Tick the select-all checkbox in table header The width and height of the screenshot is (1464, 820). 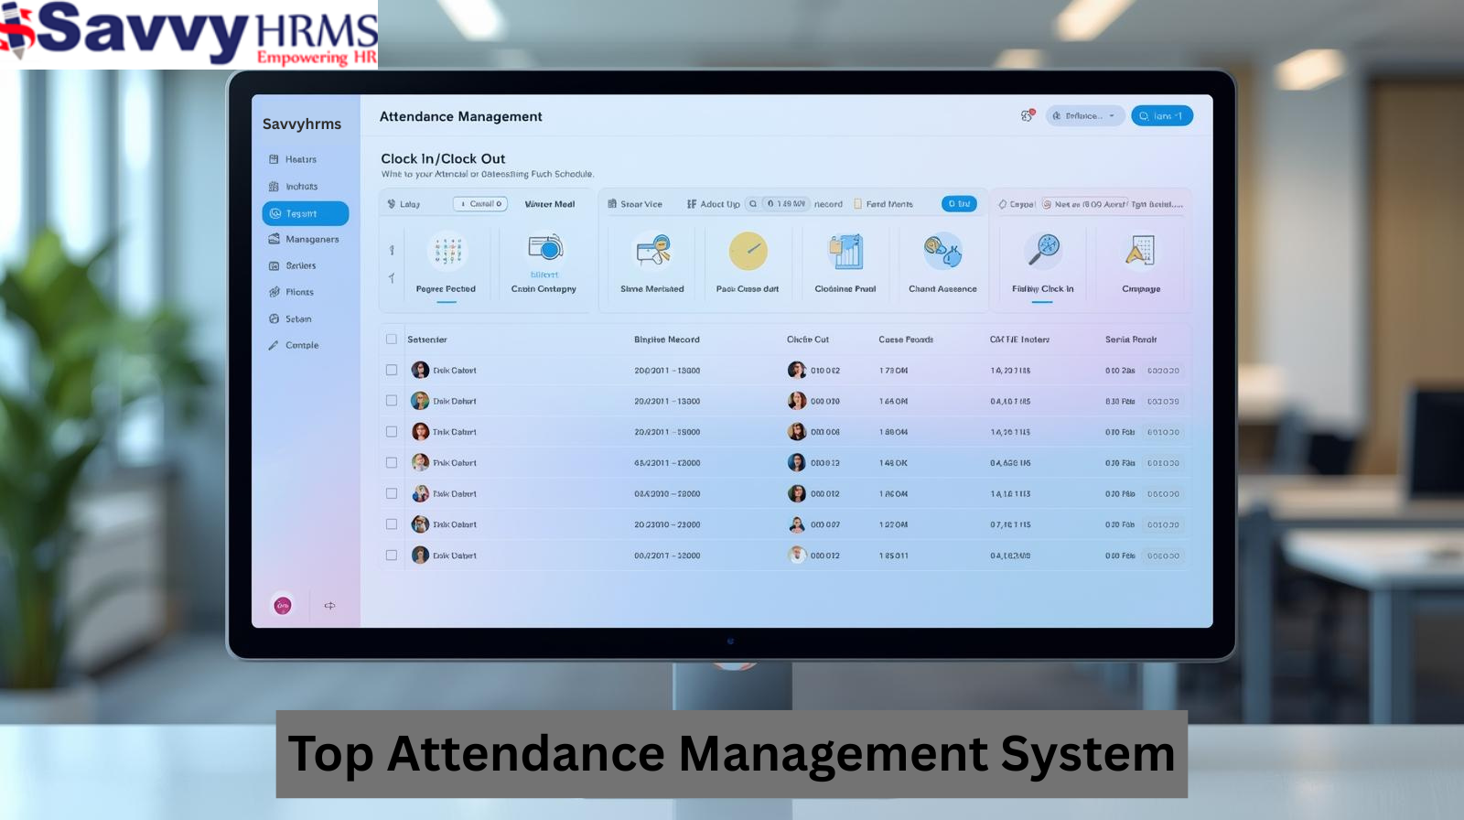pos(392,340)
